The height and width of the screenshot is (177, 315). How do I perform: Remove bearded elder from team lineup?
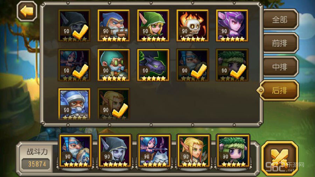pyautogui.click(x=75, y=151)
